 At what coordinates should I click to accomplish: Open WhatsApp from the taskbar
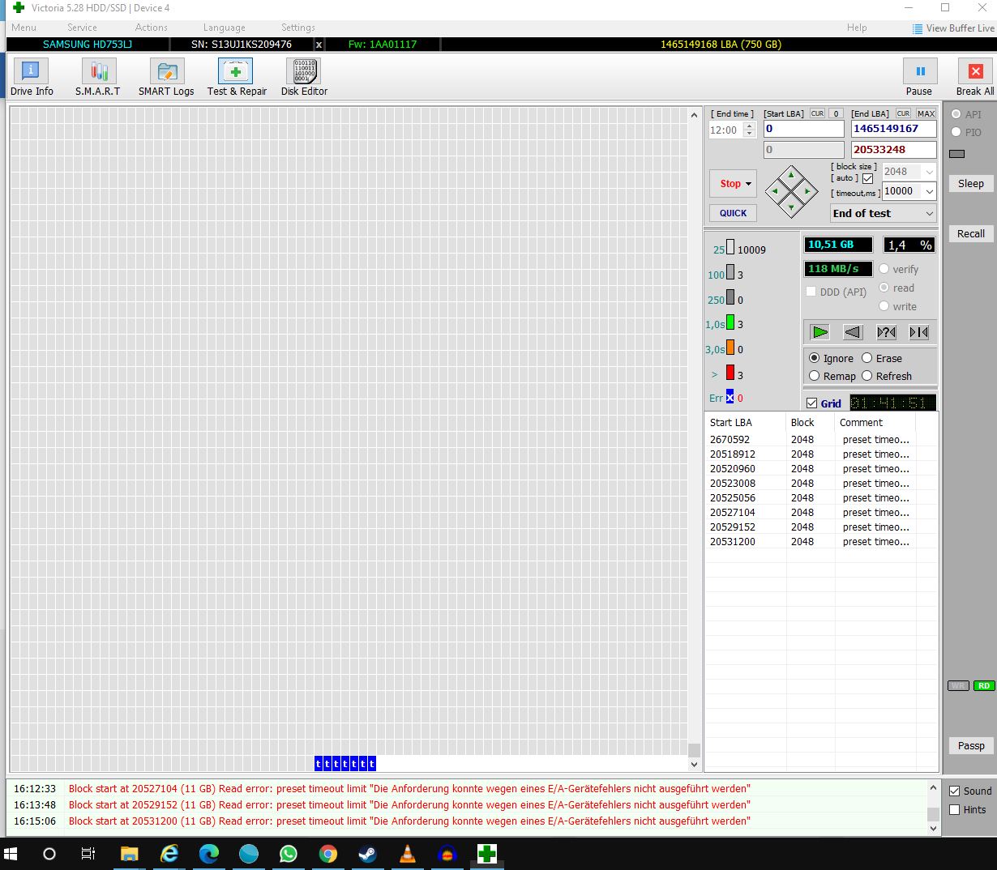(288, 853)
